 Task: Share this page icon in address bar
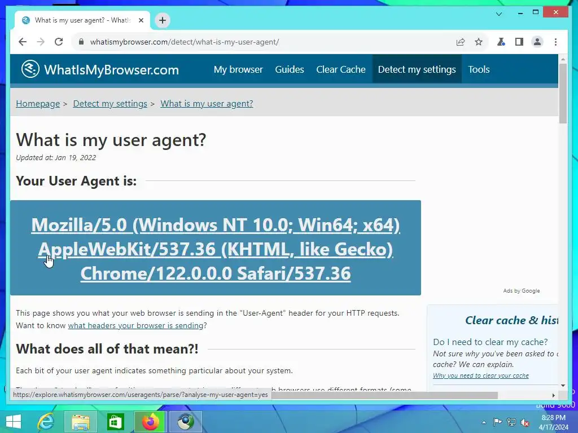(461, 42)
